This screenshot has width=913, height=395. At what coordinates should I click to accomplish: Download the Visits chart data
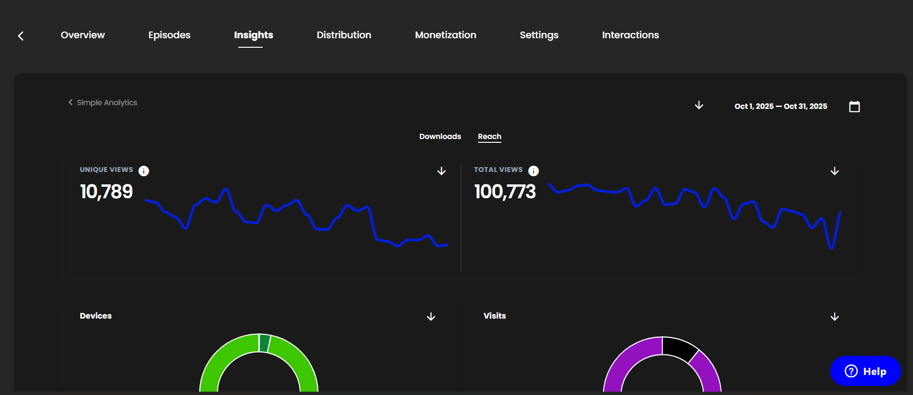click(835, 317)
